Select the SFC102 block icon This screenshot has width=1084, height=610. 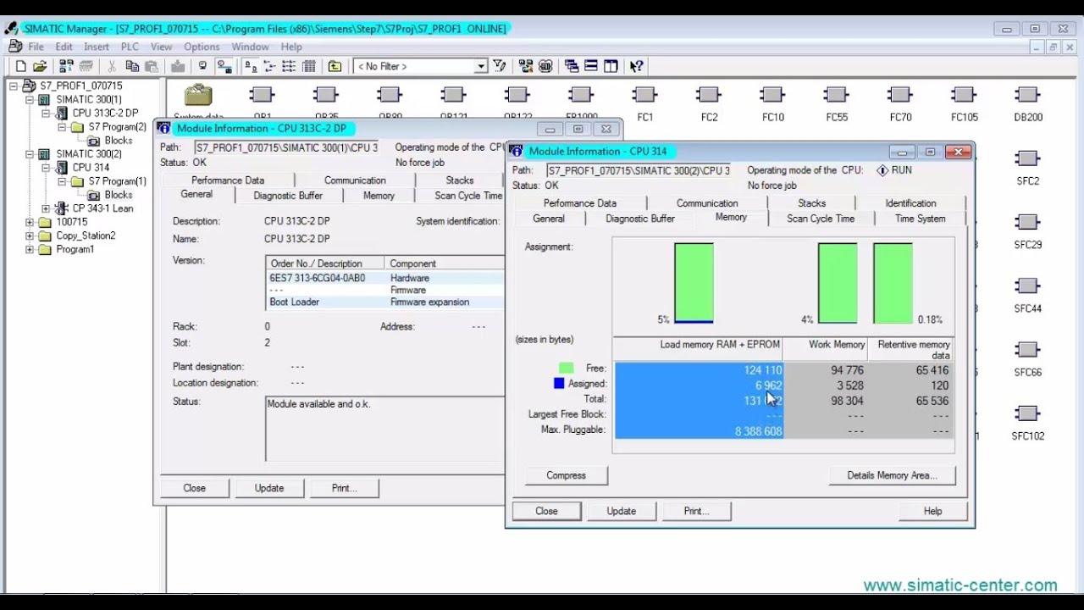click(1027, 413)
